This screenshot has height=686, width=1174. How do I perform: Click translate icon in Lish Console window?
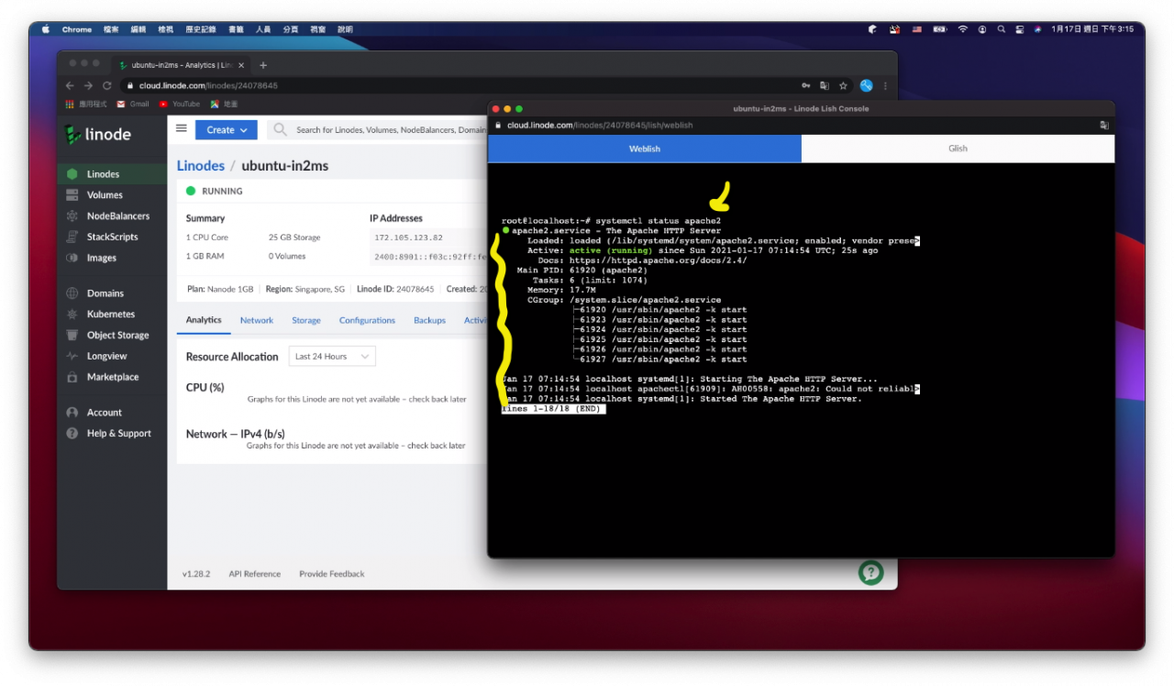coord(1104,125)
